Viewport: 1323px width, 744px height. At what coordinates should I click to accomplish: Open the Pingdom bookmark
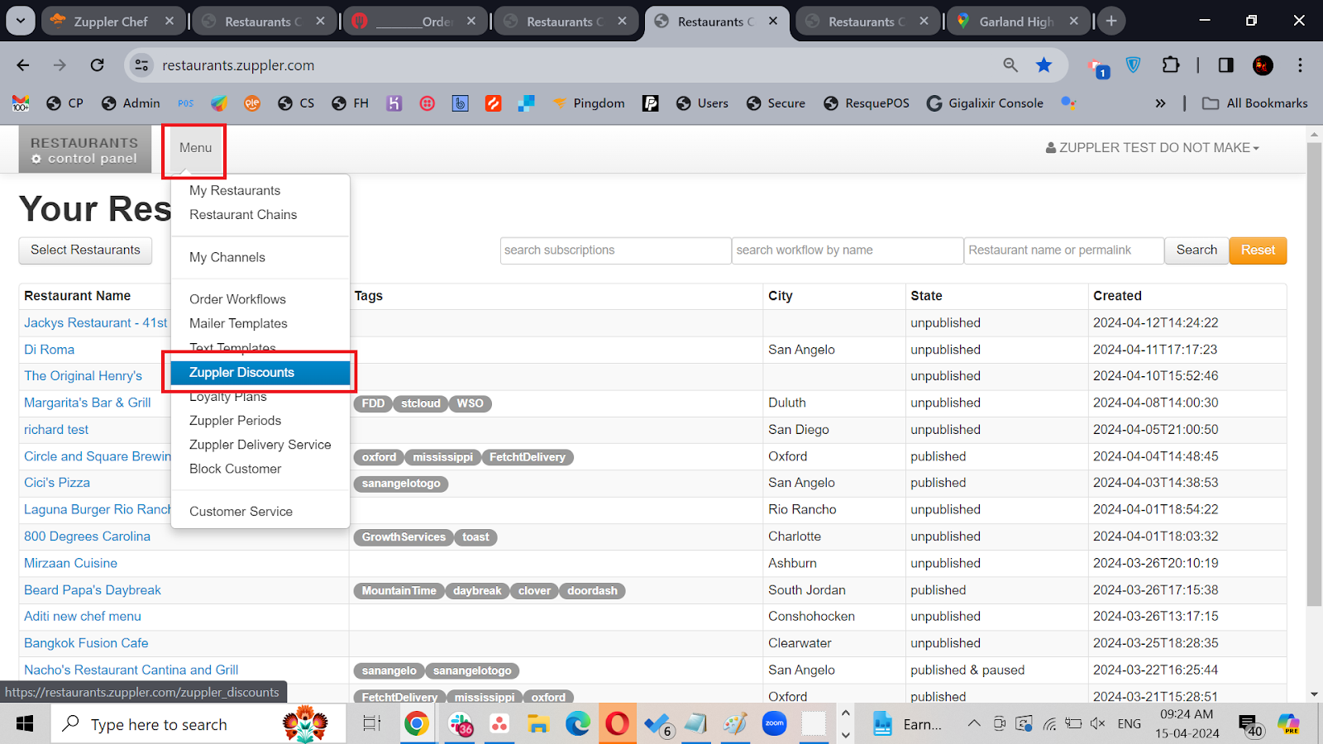pos(589,103)
